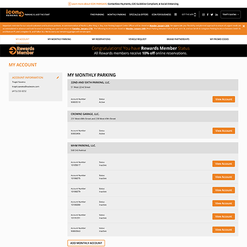The width and height of the screenshot is (247, 247).
Task: Open the Instagram icon in header
Action: point(204,15)
